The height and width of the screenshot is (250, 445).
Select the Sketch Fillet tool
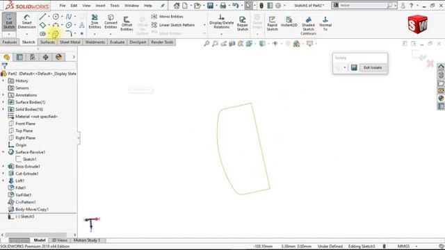(x=69, y=34)
